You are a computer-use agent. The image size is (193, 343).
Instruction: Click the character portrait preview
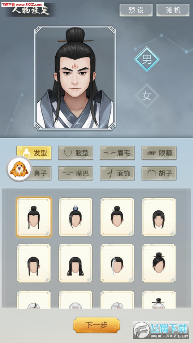coord(75,78)
